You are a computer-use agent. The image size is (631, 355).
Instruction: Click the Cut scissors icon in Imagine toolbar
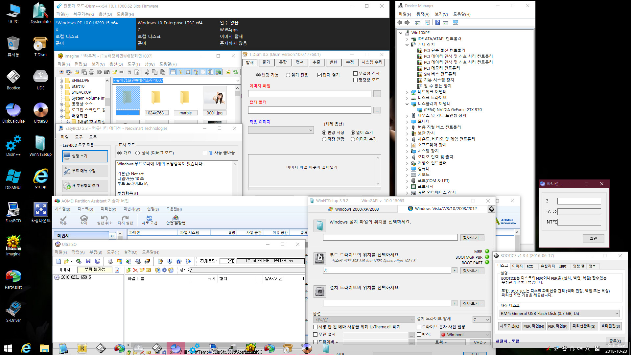pyautogui.click(x=147, y=72)
